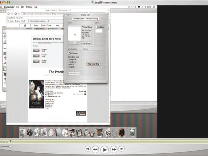Open Finder in the recorded Dock
The height and width of the screenshot is (156, 208).
[22, 133]
